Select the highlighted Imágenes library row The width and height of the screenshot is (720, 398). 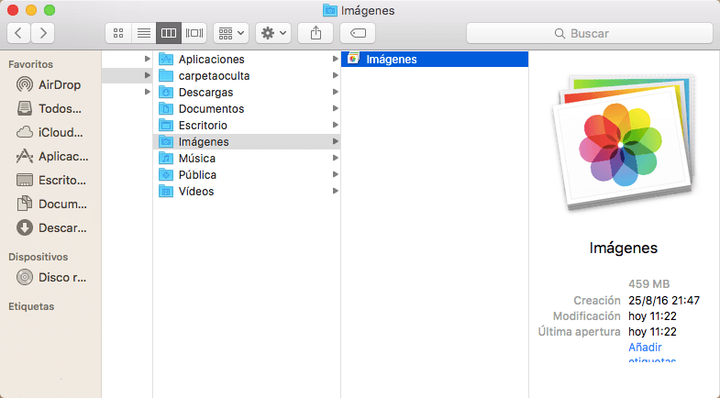[x=435, y=59]
